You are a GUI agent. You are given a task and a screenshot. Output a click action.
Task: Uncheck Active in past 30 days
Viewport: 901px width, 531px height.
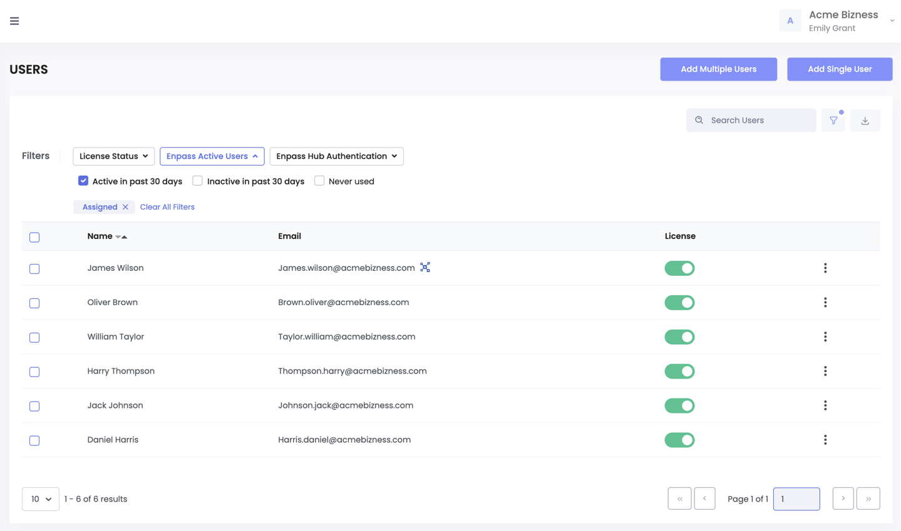pyautogui.click(x=83, y=180)
